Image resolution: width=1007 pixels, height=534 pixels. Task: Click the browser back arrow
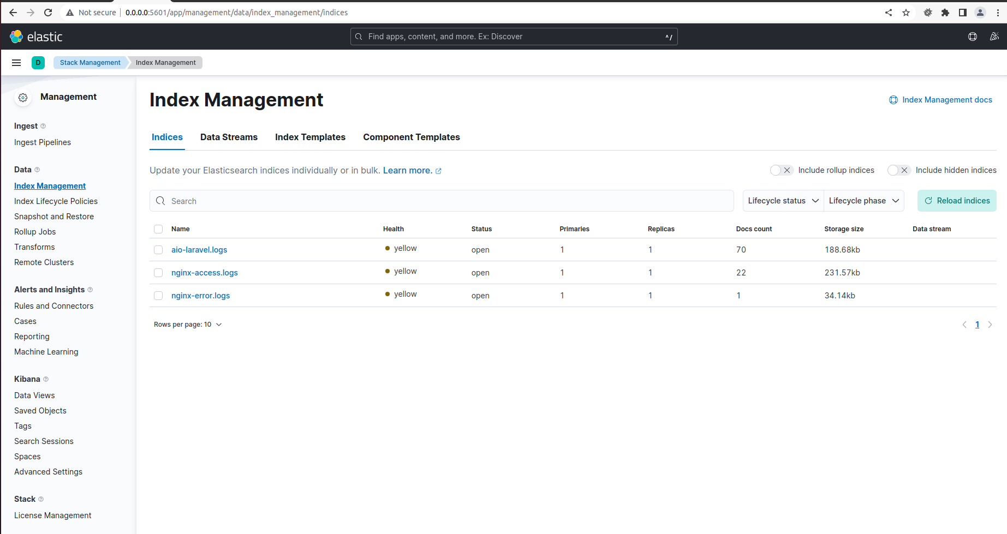(13, 13)
